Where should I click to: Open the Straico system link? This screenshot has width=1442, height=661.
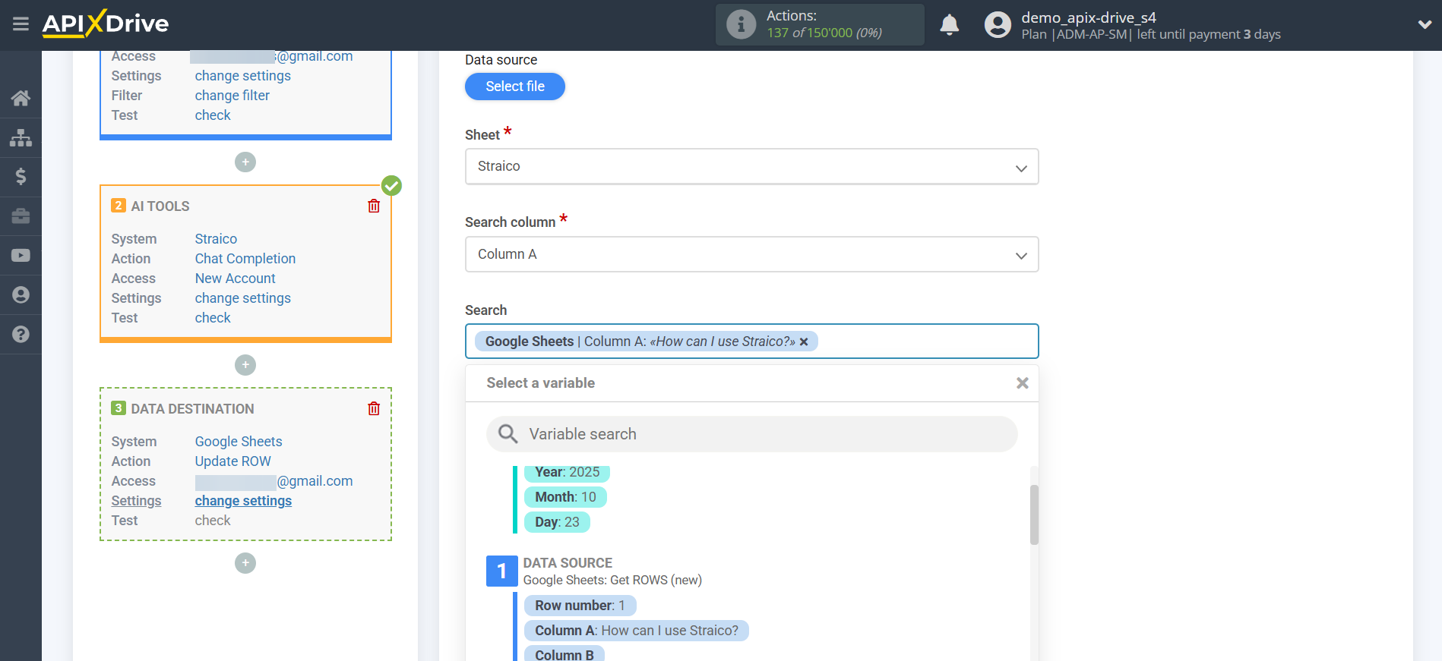click(x=216, y=239)
